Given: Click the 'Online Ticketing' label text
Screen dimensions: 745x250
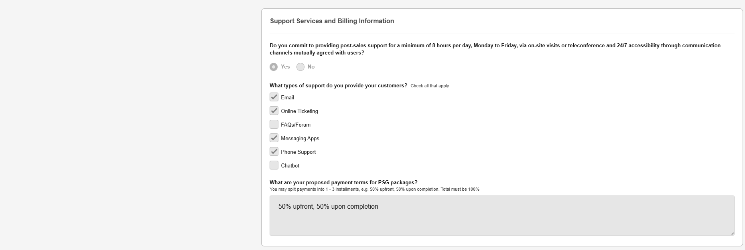Looking at the screenshot, I should 299,111.
